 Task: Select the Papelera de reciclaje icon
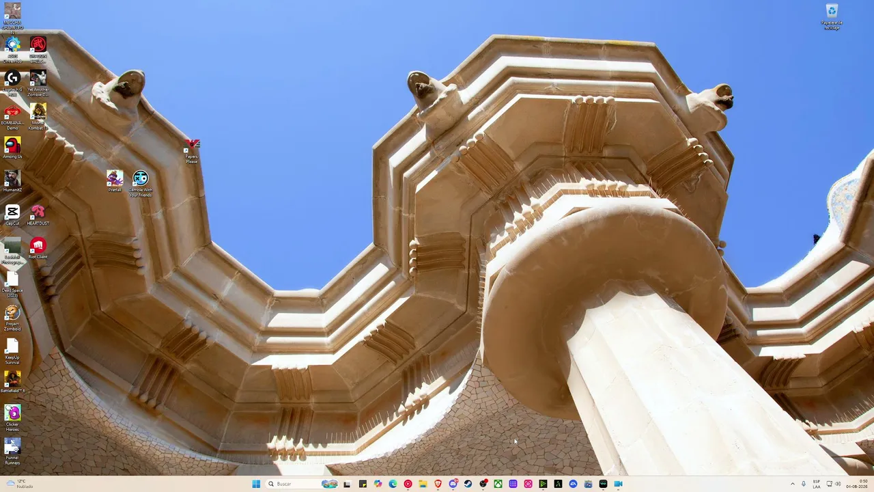[x=832, y=17]
